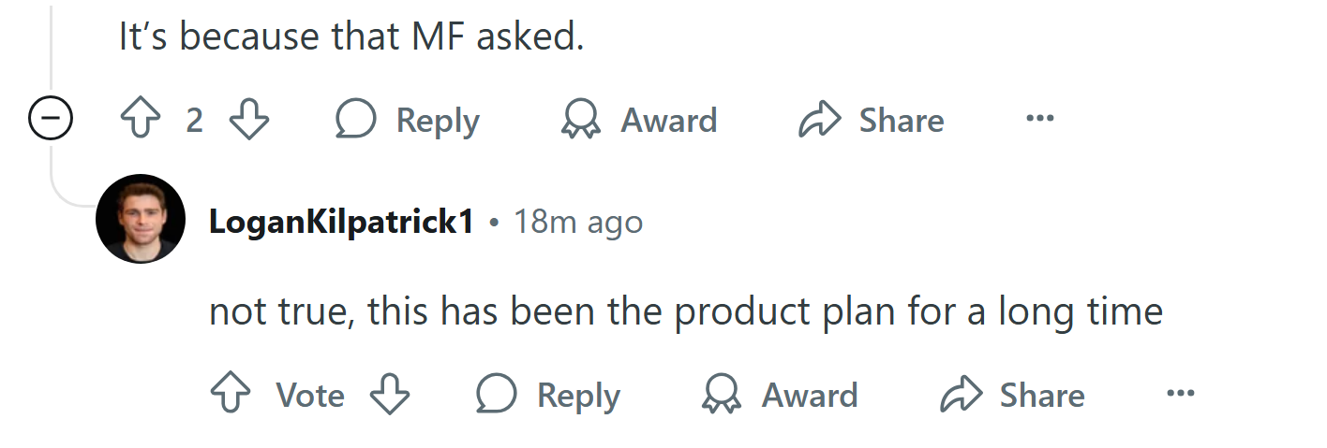Downvote the "MF asked" comment
The width and height of the screenshot is (1327, 448).
point(249,120)
